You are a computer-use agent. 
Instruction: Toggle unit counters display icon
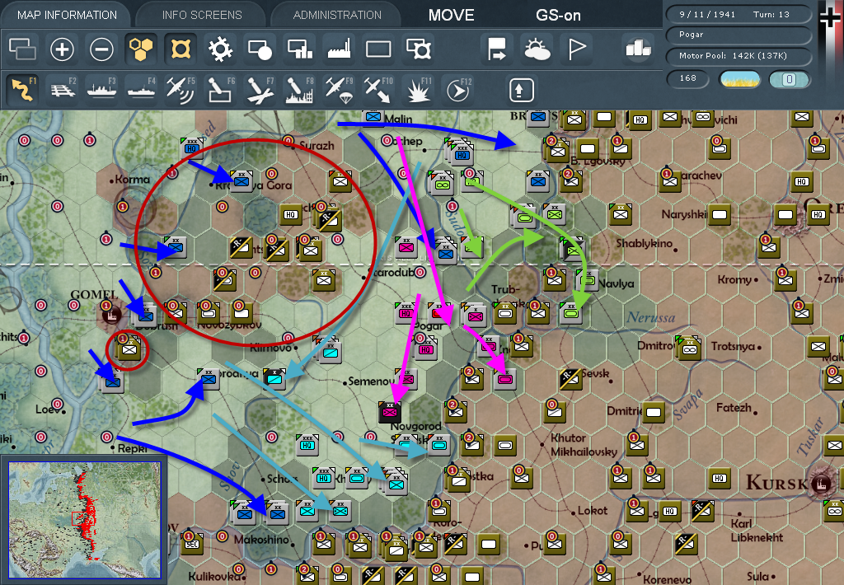click(x=22, y=49)
